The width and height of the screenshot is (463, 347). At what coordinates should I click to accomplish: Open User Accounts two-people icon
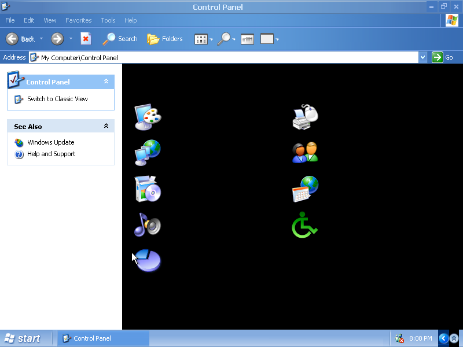tap(305, 152)
